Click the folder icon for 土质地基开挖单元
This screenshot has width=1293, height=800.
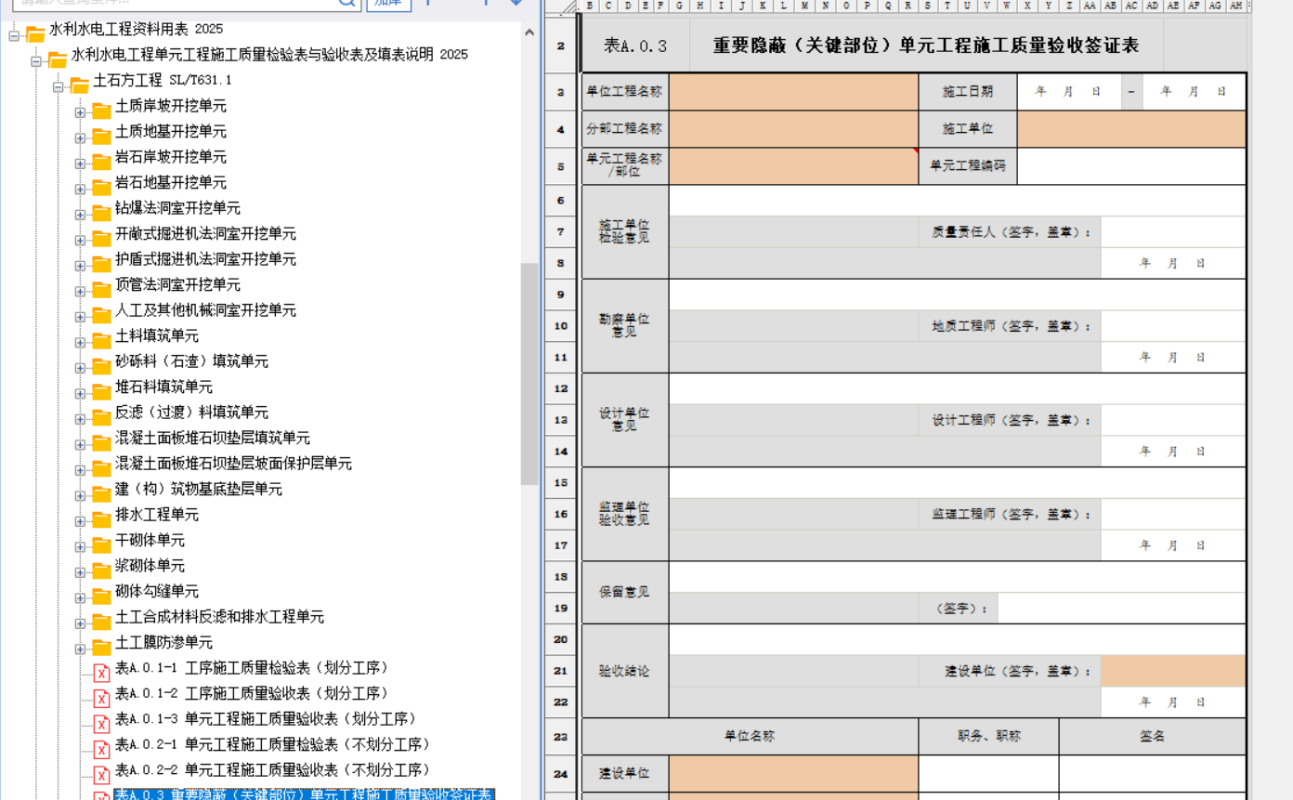point(101,137)
